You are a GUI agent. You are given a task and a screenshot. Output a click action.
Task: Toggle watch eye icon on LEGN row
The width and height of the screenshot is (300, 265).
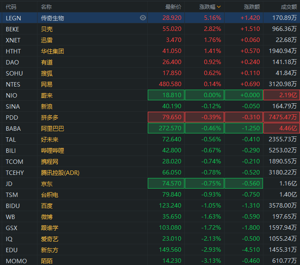coord(143,18)
